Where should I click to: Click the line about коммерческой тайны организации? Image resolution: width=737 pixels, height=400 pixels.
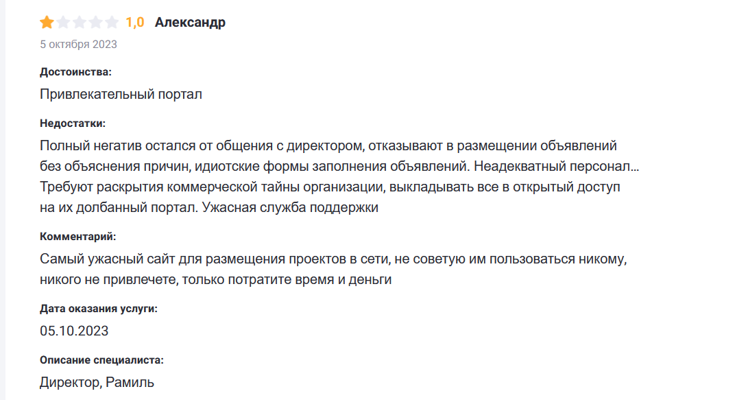[330, 187]
